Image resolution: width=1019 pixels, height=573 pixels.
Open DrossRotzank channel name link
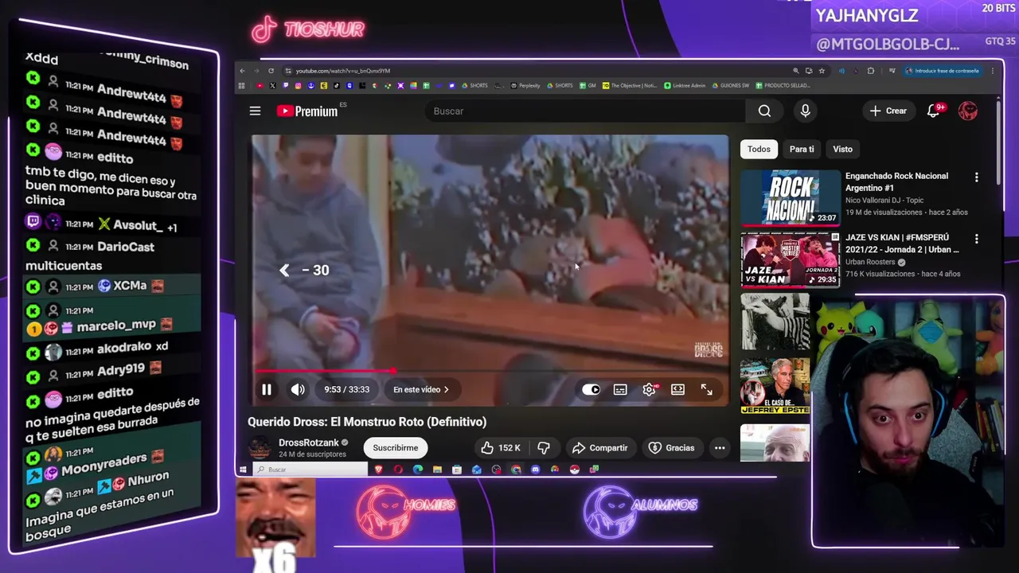point(308,442)
